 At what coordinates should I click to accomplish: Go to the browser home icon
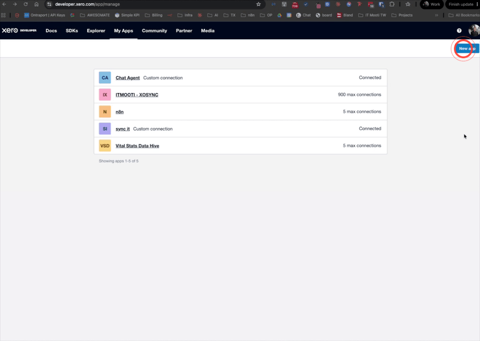click(x=37, y=4)
